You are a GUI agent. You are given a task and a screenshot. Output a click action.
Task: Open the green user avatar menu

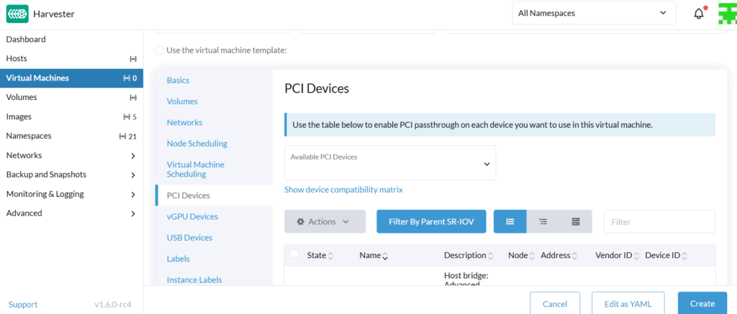727,14
